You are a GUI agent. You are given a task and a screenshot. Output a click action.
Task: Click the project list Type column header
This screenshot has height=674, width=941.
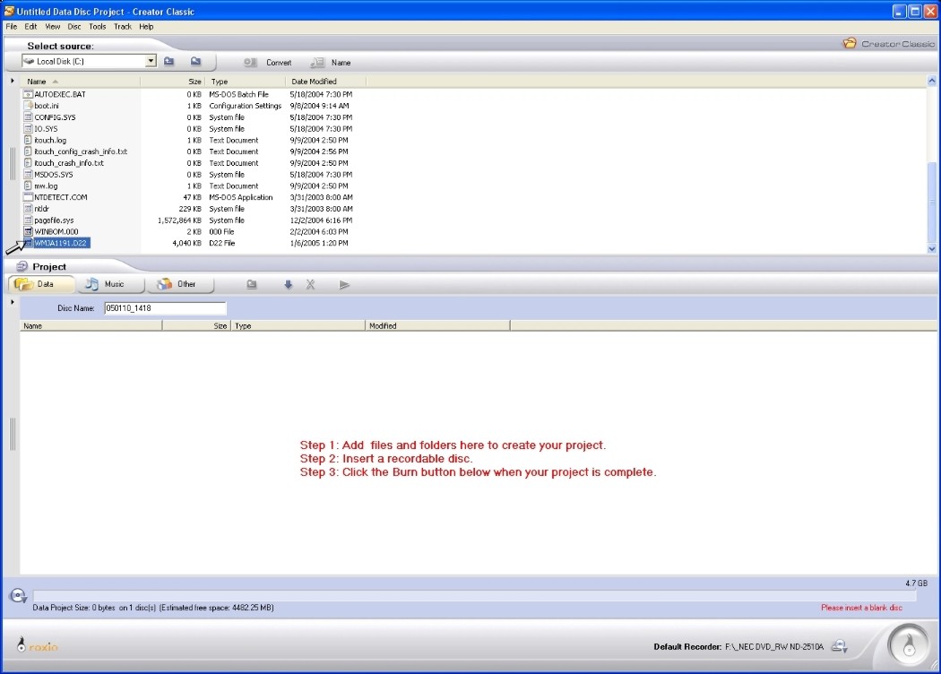tap(298, 326)
